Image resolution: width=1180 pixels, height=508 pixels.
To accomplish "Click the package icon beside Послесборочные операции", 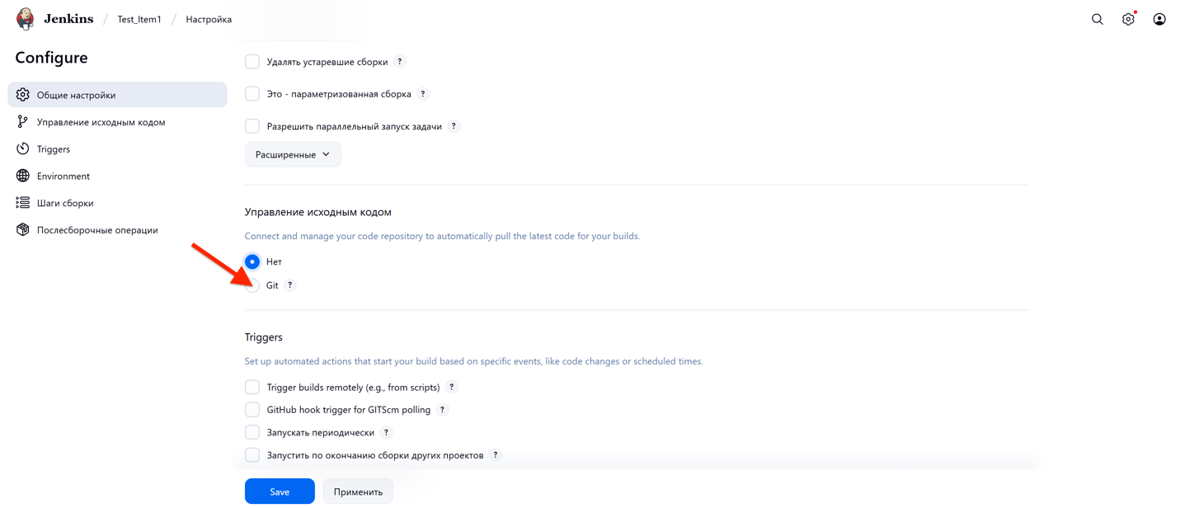I will pos(23,230).
